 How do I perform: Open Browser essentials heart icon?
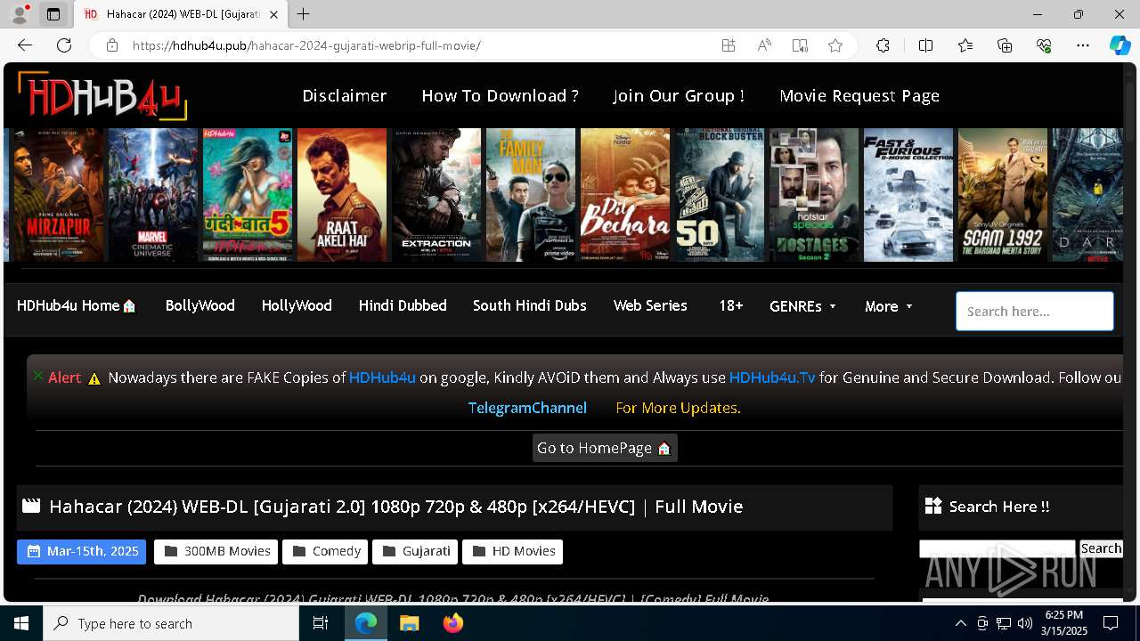[1044, 45]
